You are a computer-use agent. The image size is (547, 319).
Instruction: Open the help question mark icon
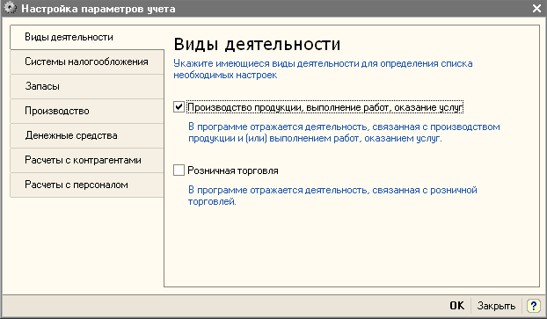pyautogui.click(x=534, y=306)
